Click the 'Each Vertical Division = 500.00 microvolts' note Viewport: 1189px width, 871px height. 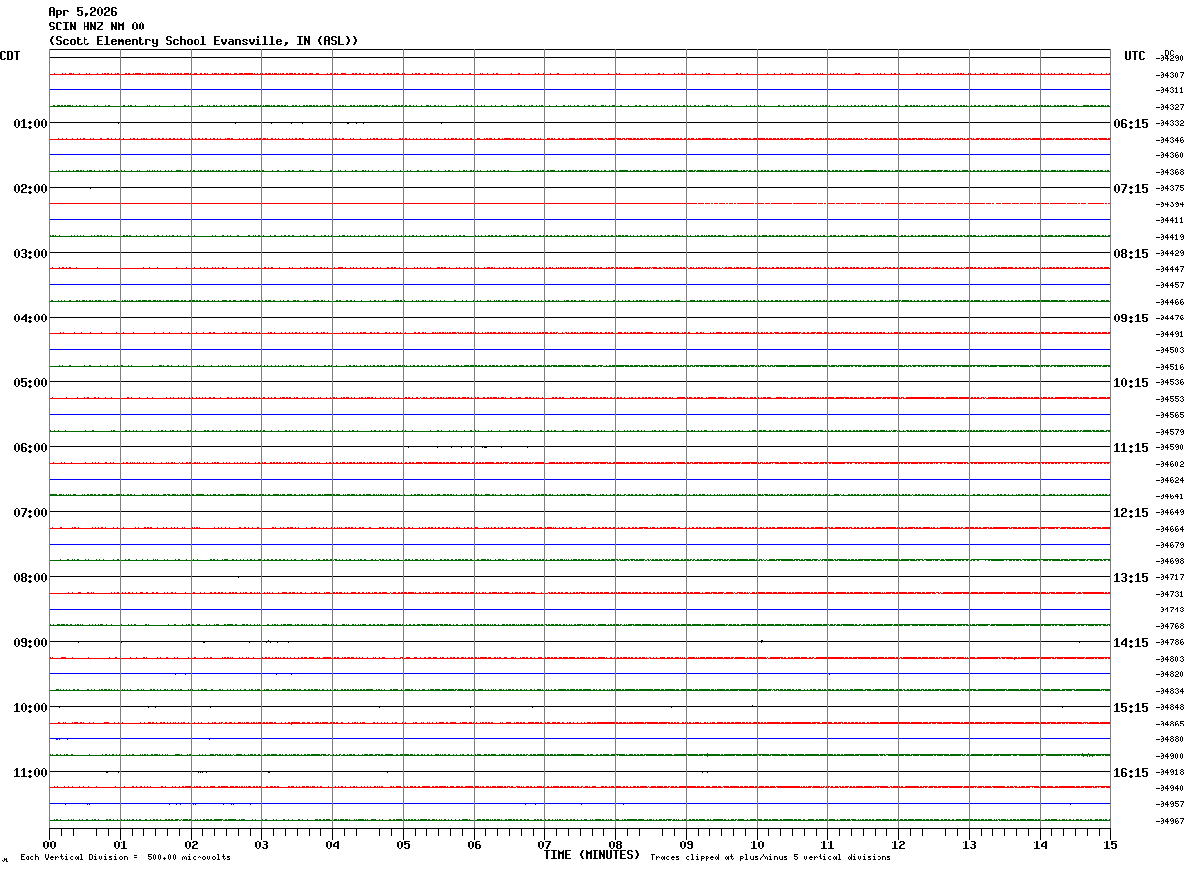coord(125,858)
